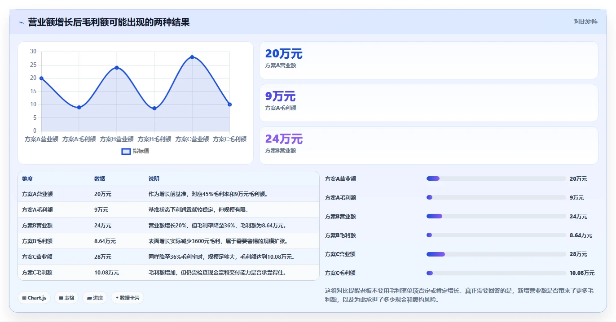Click the 进度 tag chip
The height and width of the screenshot is (322, 616).
[x=95, y=298]
